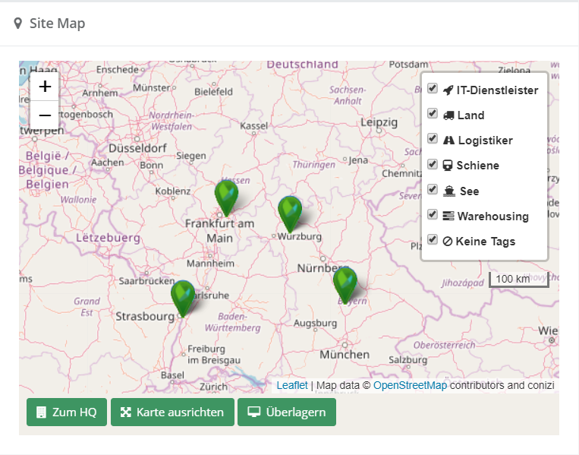Open the marker near Strasbourg
The height and width of the screenshot is (455, 579).
click(183, 297)
